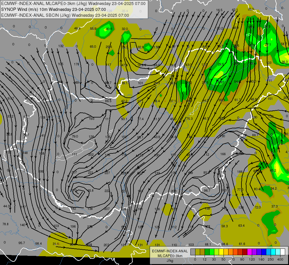
Task: Click the legend tick label '70'
Action: tap(233, 259)
